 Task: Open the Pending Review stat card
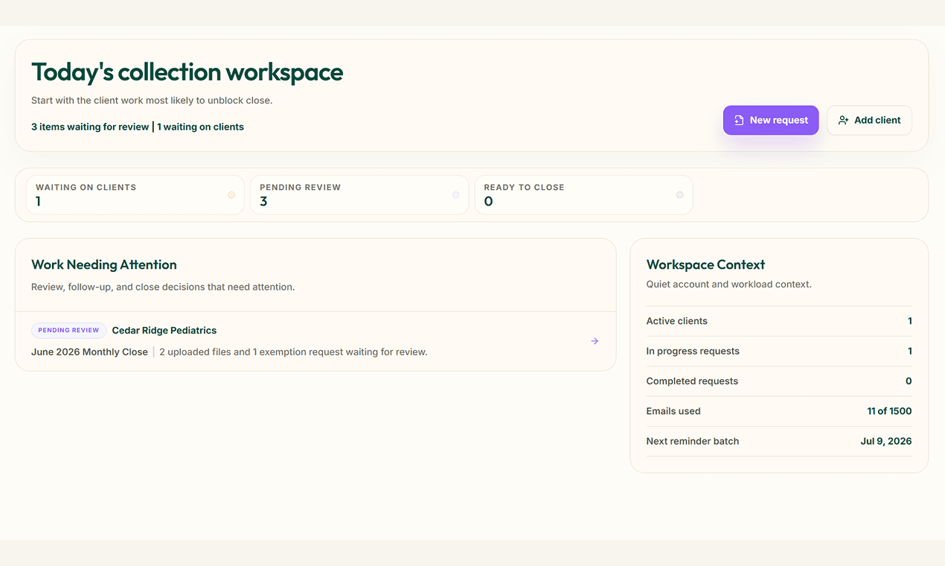(359, 195)
